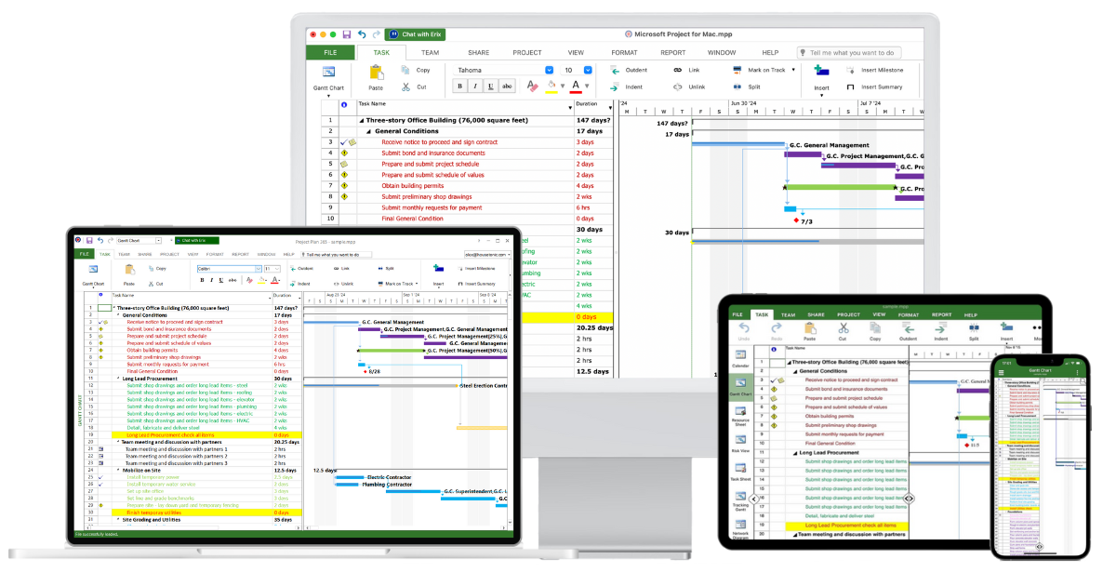The width and height of the screenshot is (1116, 586).
Task: Switch to the REPORT tab in Mac window
Action: [x=673, y=53]
